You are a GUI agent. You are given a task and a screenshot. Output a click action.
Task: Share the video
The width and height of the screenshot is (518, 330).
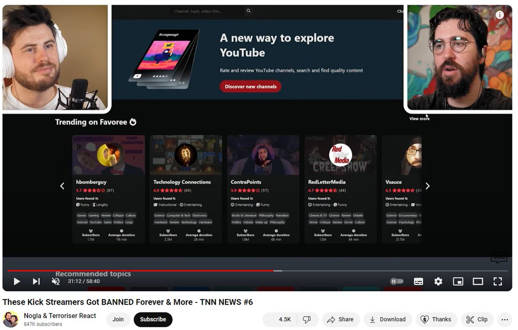pos(341,319)
